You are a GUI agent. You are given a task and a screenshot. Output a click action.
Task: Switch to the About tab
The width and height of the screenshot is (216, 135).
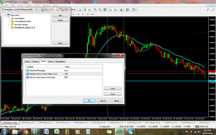27,61
